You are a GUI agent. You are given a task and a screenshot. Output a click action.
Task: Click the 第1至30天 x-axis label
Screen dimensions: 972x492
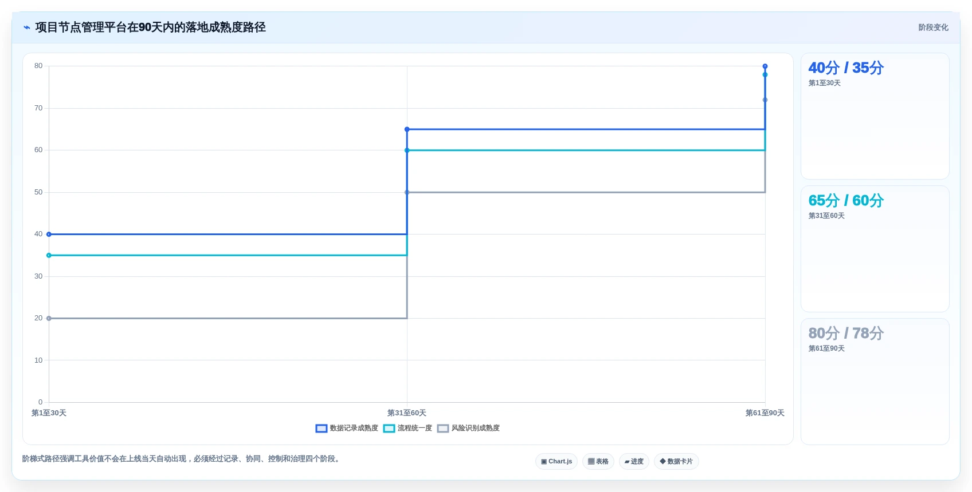click(x=49, y=413)
